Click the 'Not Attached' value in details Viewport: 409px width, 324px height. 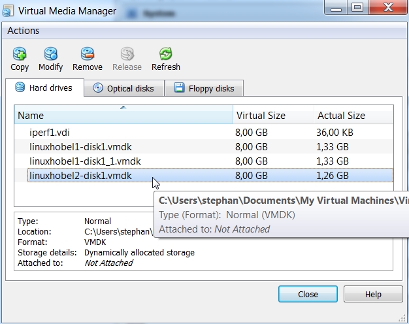tap(108, 263)
